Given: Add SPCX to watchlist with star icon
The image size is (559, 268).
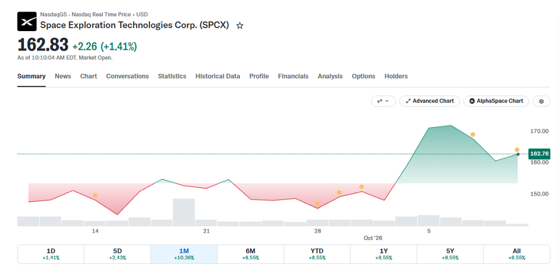Looking at the screenshot, I should (x=240, y=26).
